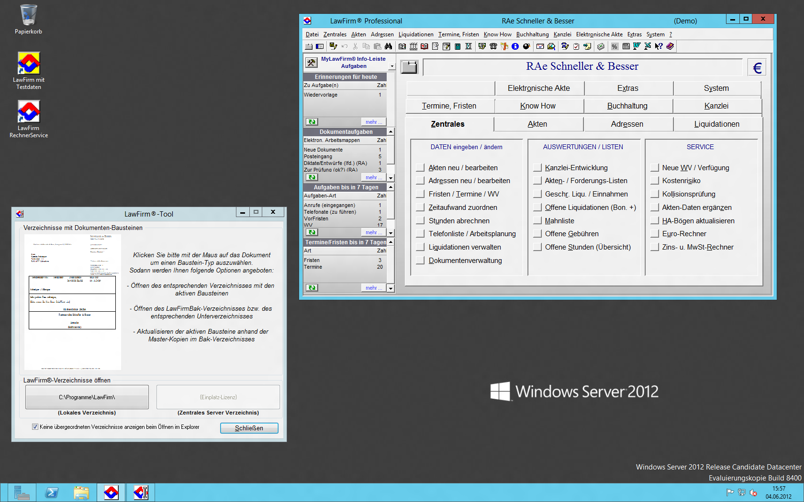Click the hammer tools icon in Info-Leiste
This screenshot has height=502, width=804.
pyautogui.click(x=312, y=63)
